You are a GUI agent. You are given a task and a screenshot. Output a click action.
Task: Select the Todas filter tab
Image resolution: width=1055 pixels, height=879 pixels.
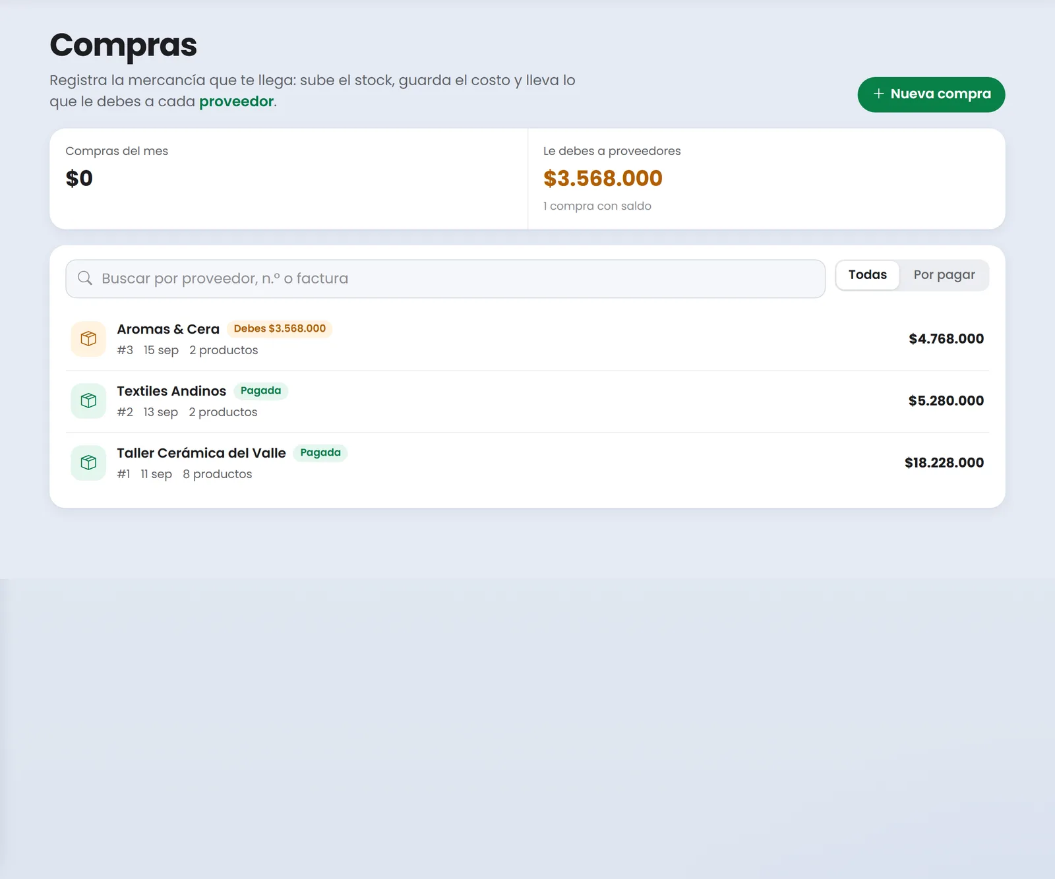tap(867, 275)
